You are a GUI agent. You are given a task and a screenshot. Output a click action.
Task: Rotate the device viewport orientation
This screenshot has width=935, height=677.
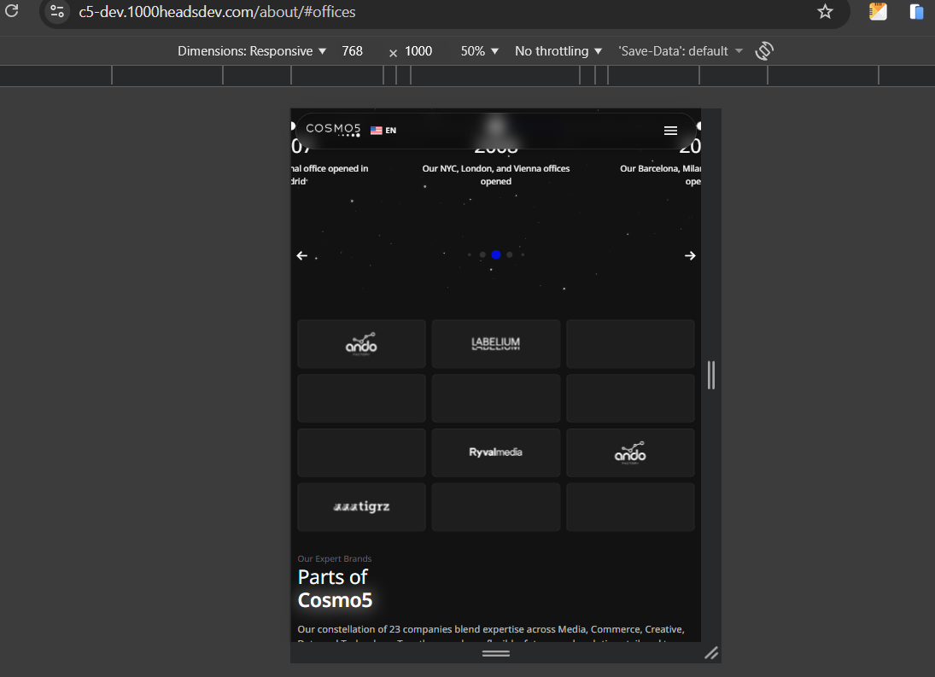coord(764,51)
